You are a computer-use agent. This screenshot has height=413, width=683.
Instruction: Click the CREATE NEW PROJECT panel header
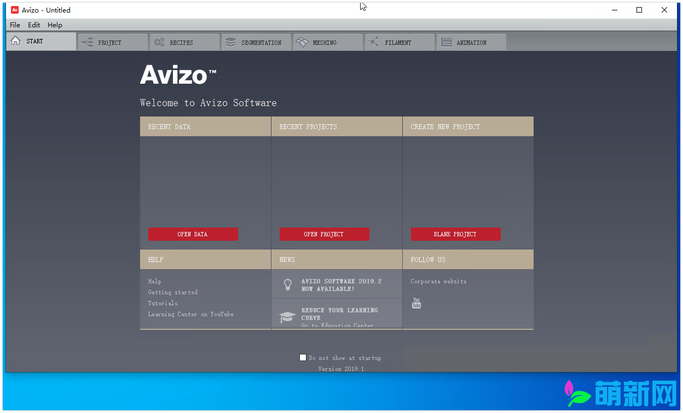tap(468, 126)
